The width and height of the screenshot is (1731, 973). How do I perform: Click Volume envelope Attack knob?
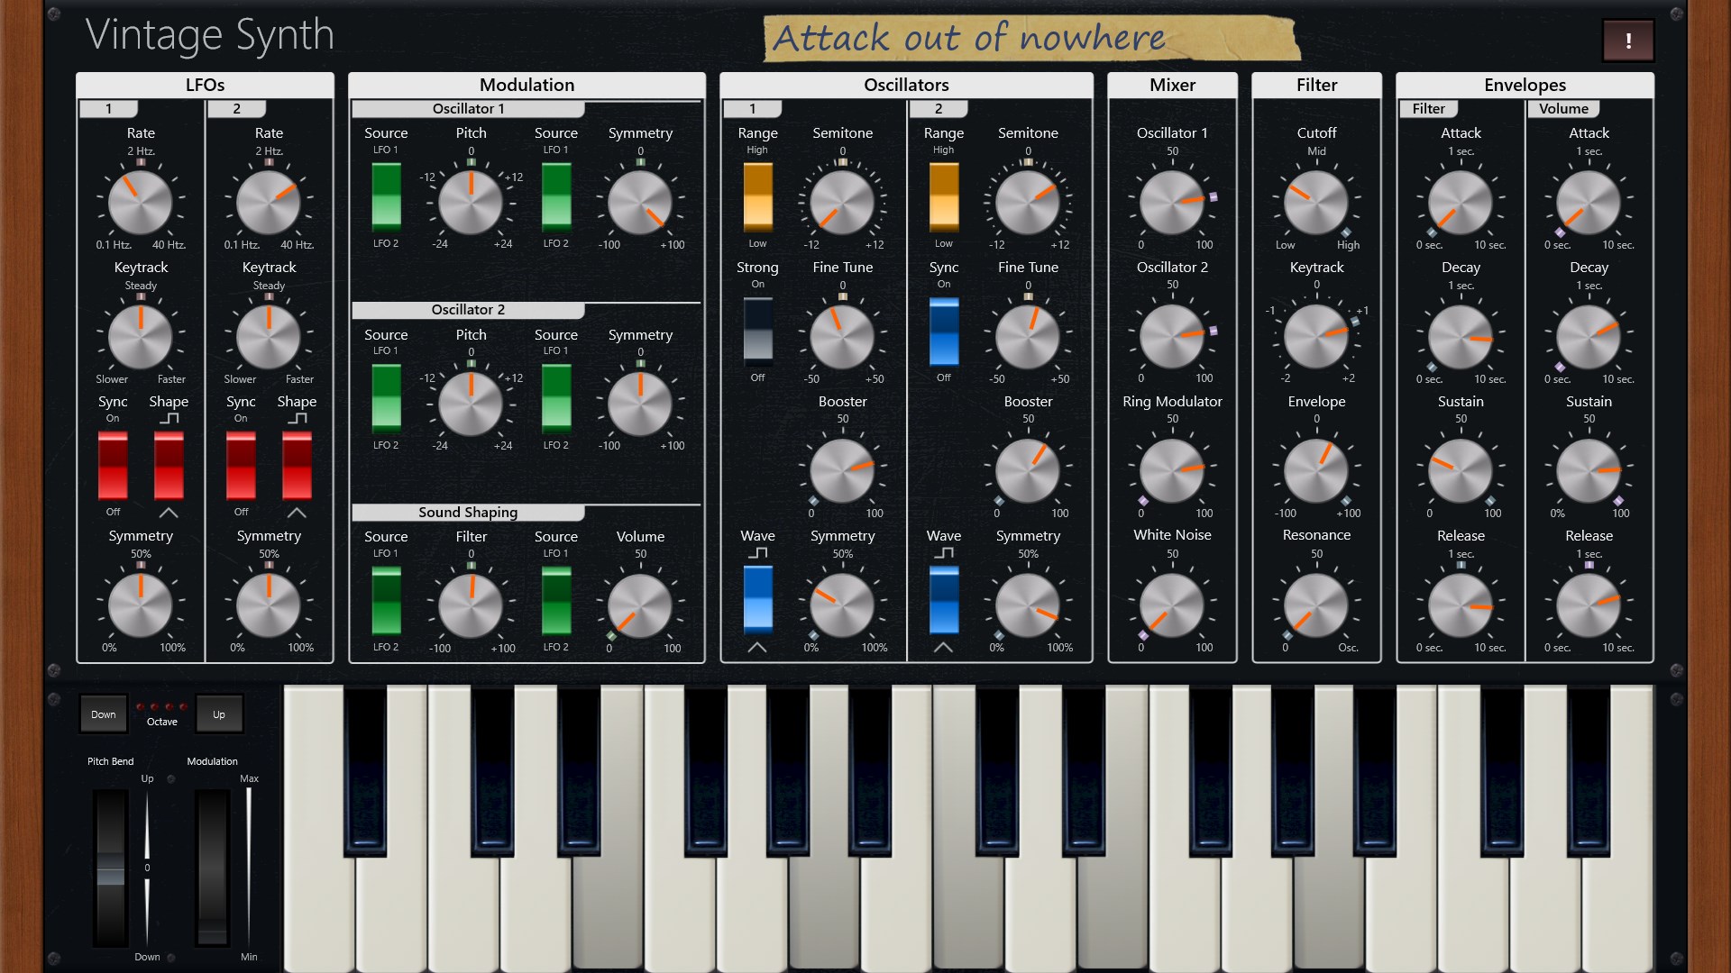[1588, 202]
